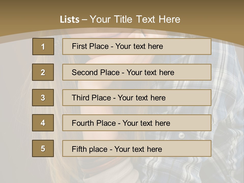Screen dimensions: 244x183
Task: Select the Your Title Text Here heading
Action: pos(135,19)
